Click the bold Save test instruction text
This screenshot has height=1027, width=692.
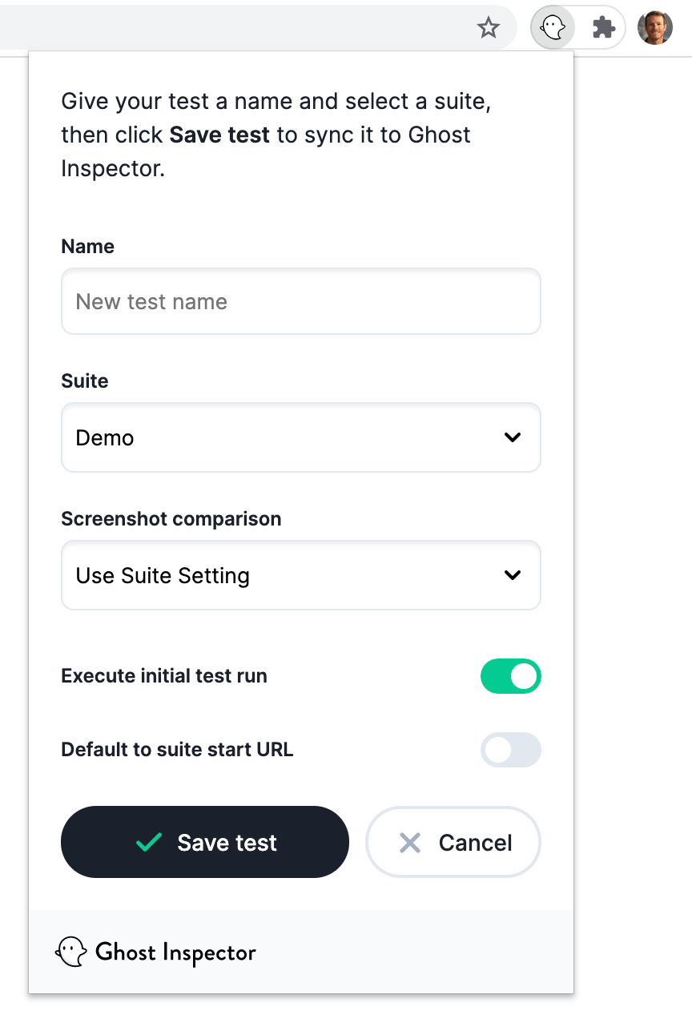(x=219, y=135)
